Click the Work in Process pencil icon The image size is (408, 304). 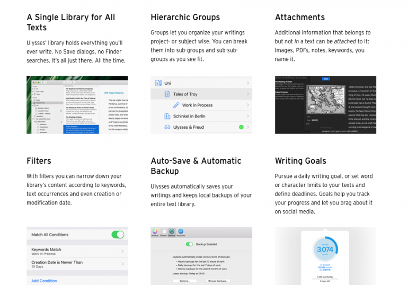point(176,105)
